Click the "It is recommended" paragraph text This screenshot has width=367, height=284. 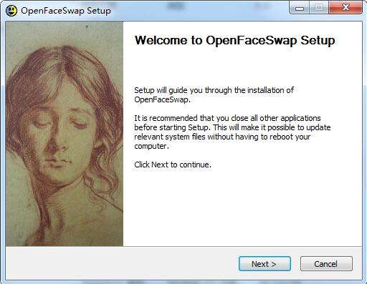coord(232,132)
